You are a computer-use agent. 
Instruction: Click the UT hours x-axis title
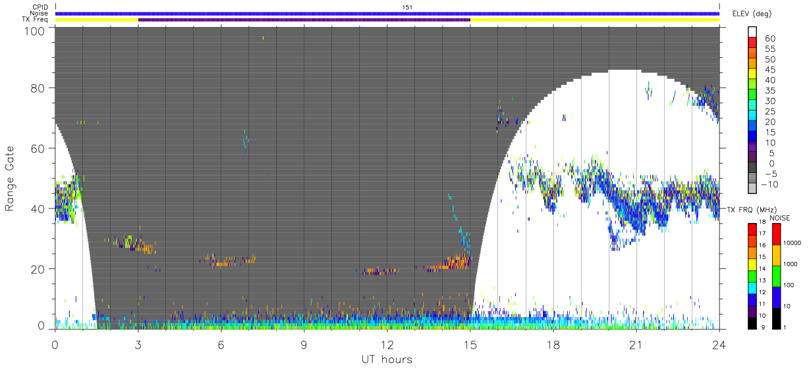[387, 359]
